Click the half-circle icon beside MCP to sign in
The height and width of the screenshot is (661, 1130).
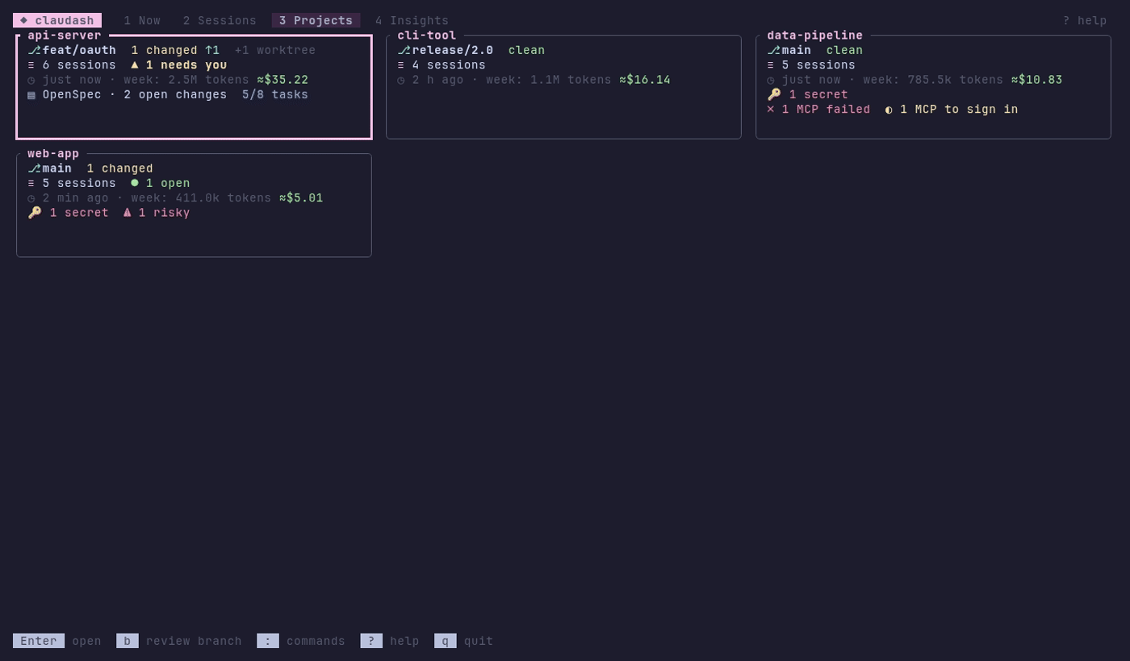click(x=889, y=110)
